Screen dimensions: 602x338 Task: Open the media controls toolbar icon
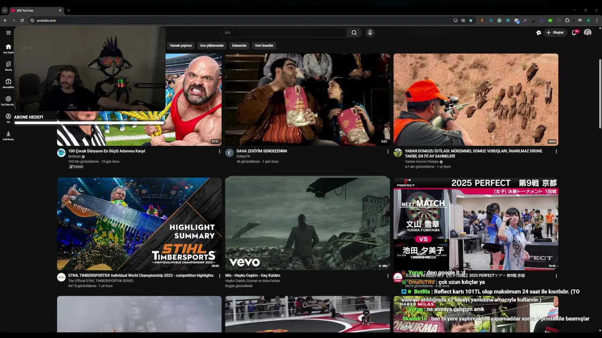pyautogui.click(x=580, y=20)
